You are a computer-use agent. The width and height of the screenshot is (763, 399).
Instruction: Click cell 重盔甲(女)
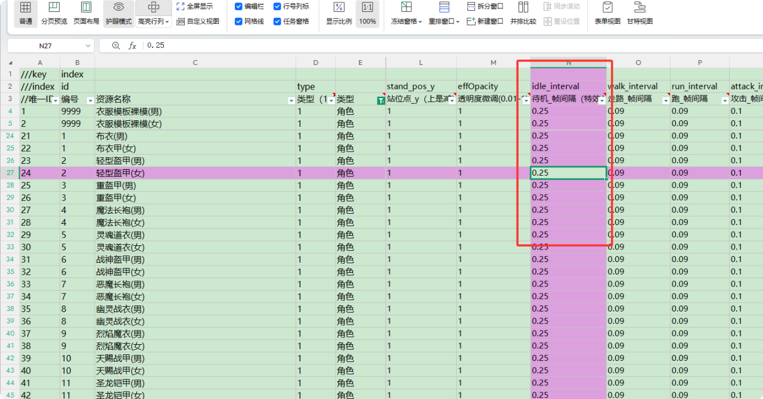[x=196, y=197]
